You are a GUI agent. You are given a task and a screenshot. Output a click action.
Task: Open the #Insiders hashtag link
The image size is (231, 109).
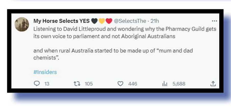click(45, 72)
